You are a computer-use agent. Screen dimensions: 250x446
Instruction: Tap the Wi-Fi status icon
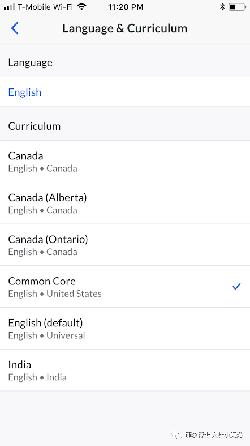pos(82,7)
